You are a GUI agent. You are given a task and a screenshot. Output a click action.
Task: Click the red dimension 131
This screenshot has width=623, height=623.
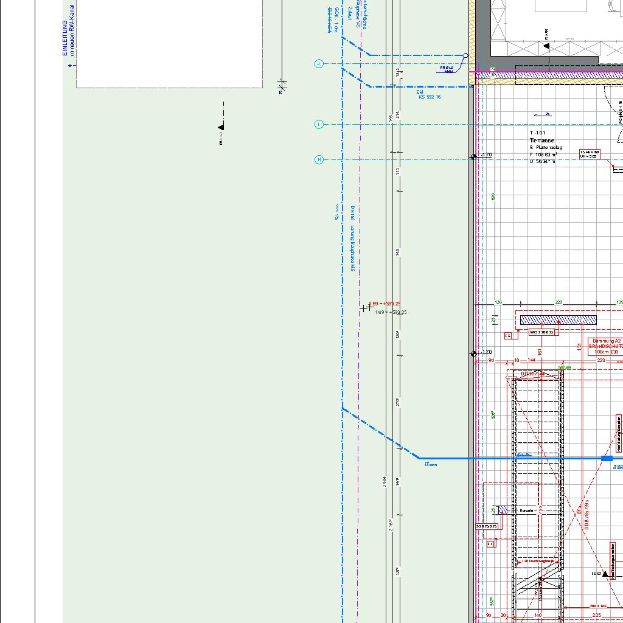tap(579, 347)
